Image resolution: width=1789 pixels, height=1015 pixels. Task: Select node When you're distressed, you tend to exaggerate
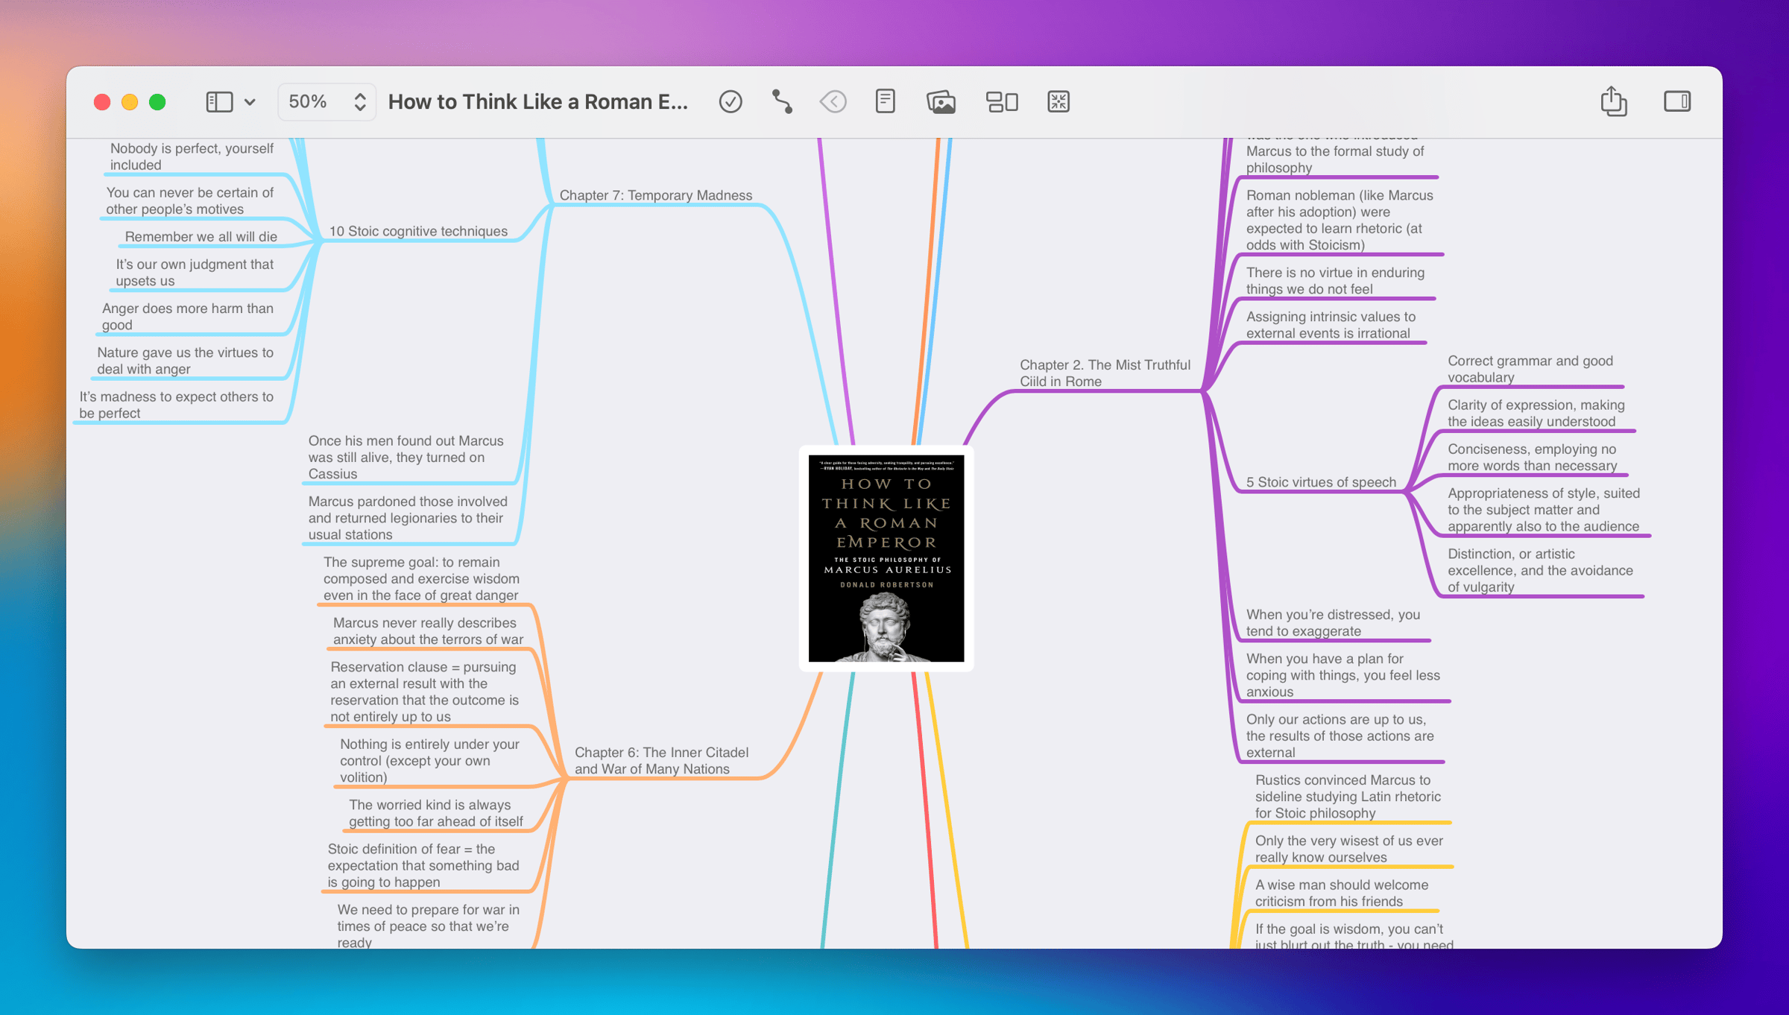coord(1333,622)
